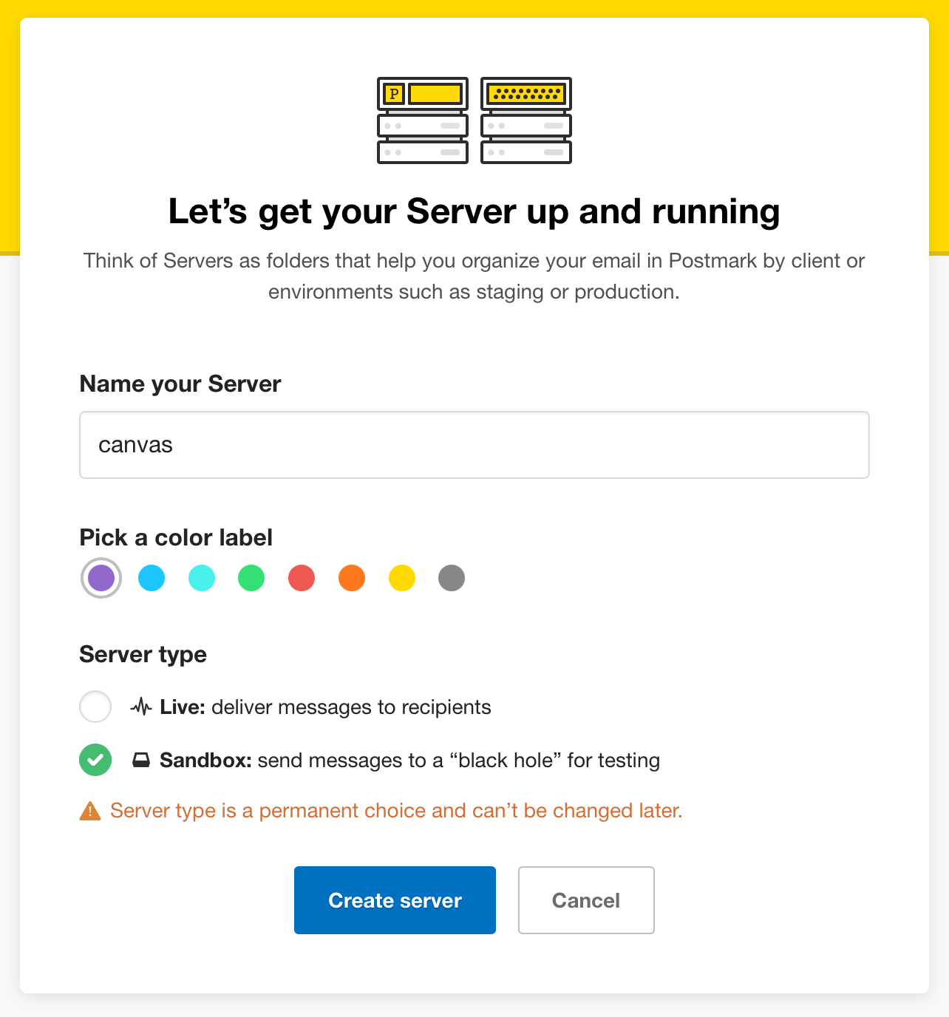This screenshot has height=1017, width=949.
Task: Click the orange warning triangle icon
Action: coord(89,810)
